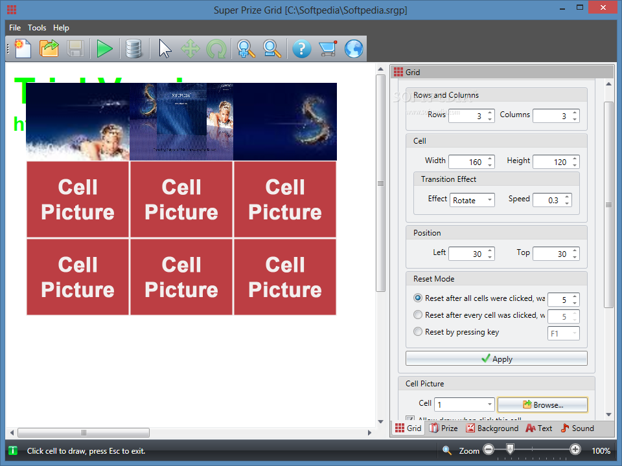Click the Zoom In magnifier icon
The height and width of the screenshot is (466, 622).
coord(246,49)
